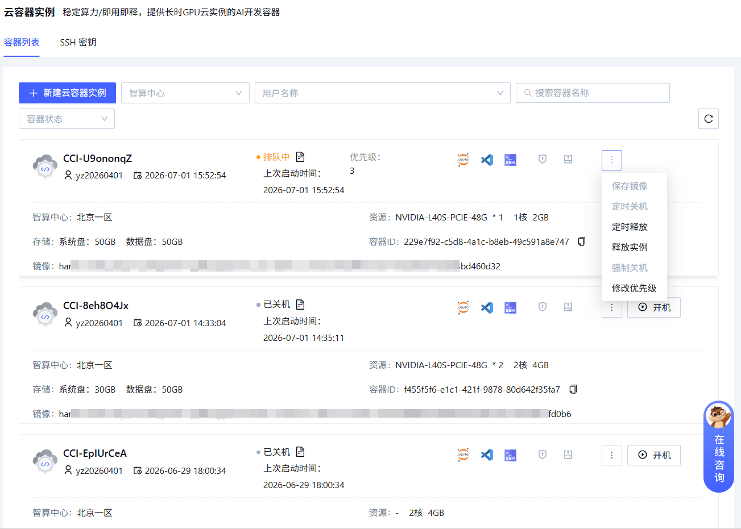
Task: Refresh the container list
Action: pos(709,119)
